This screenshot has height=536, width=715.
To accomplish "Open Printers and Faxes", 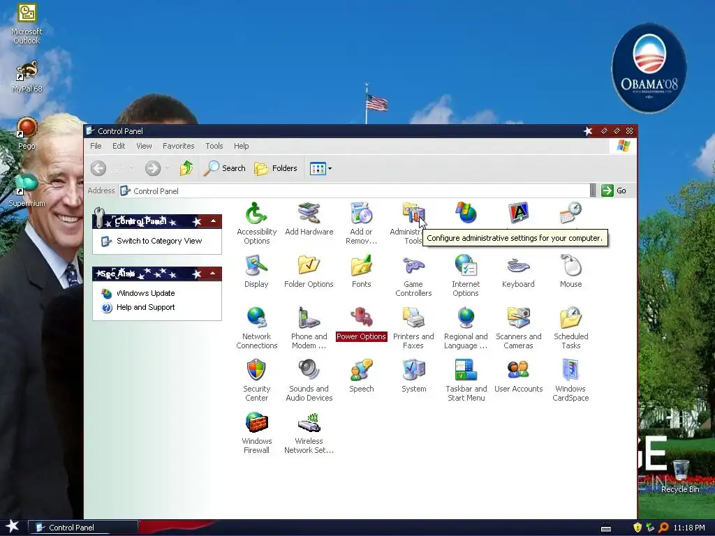I will [x=413, y=328].
